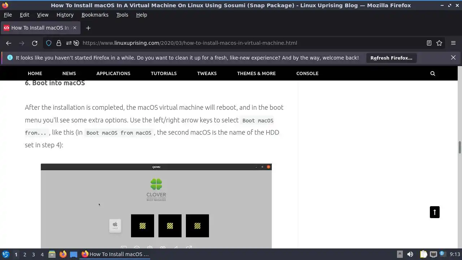Open THEMES & MORE nav link
Image resolution: width=462 pixels, height=260 pixels.
pyautogui.click(x=256, y=73)
